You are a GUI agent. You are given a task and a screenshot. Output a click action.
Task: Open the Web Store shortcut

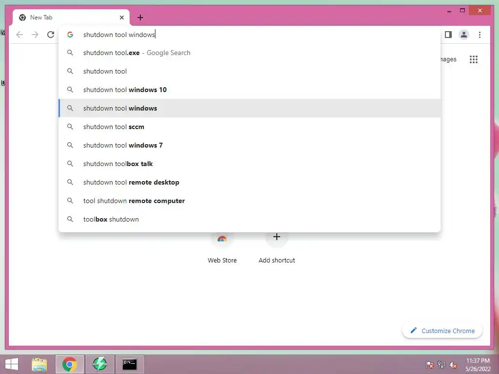tap(222, 249)
